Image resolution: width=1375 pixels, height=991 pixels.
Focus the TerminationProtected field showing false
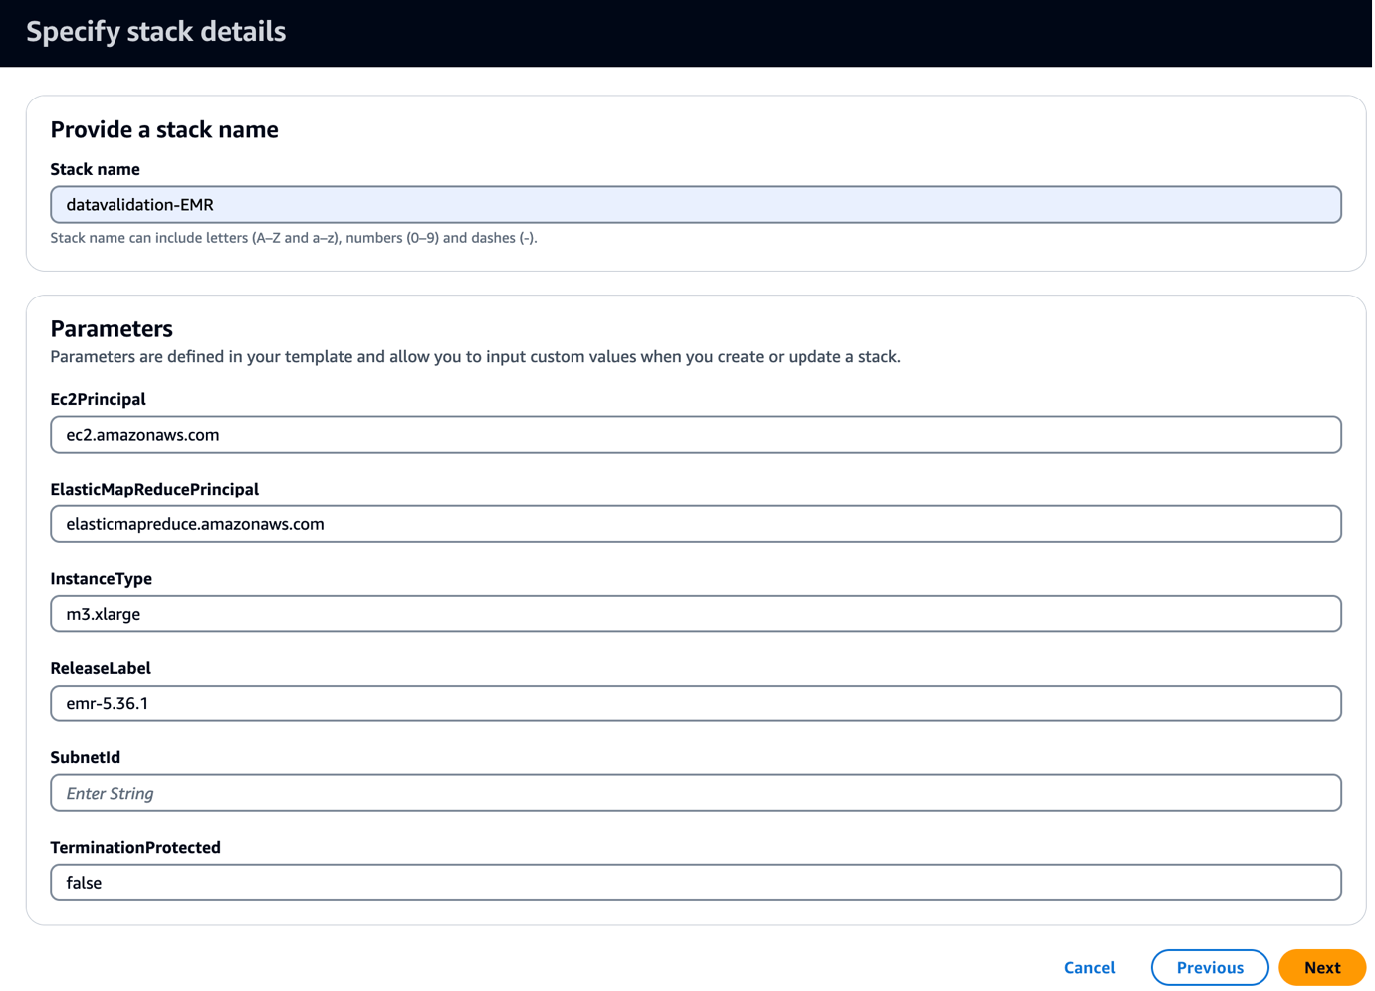[x=695, y=883]
